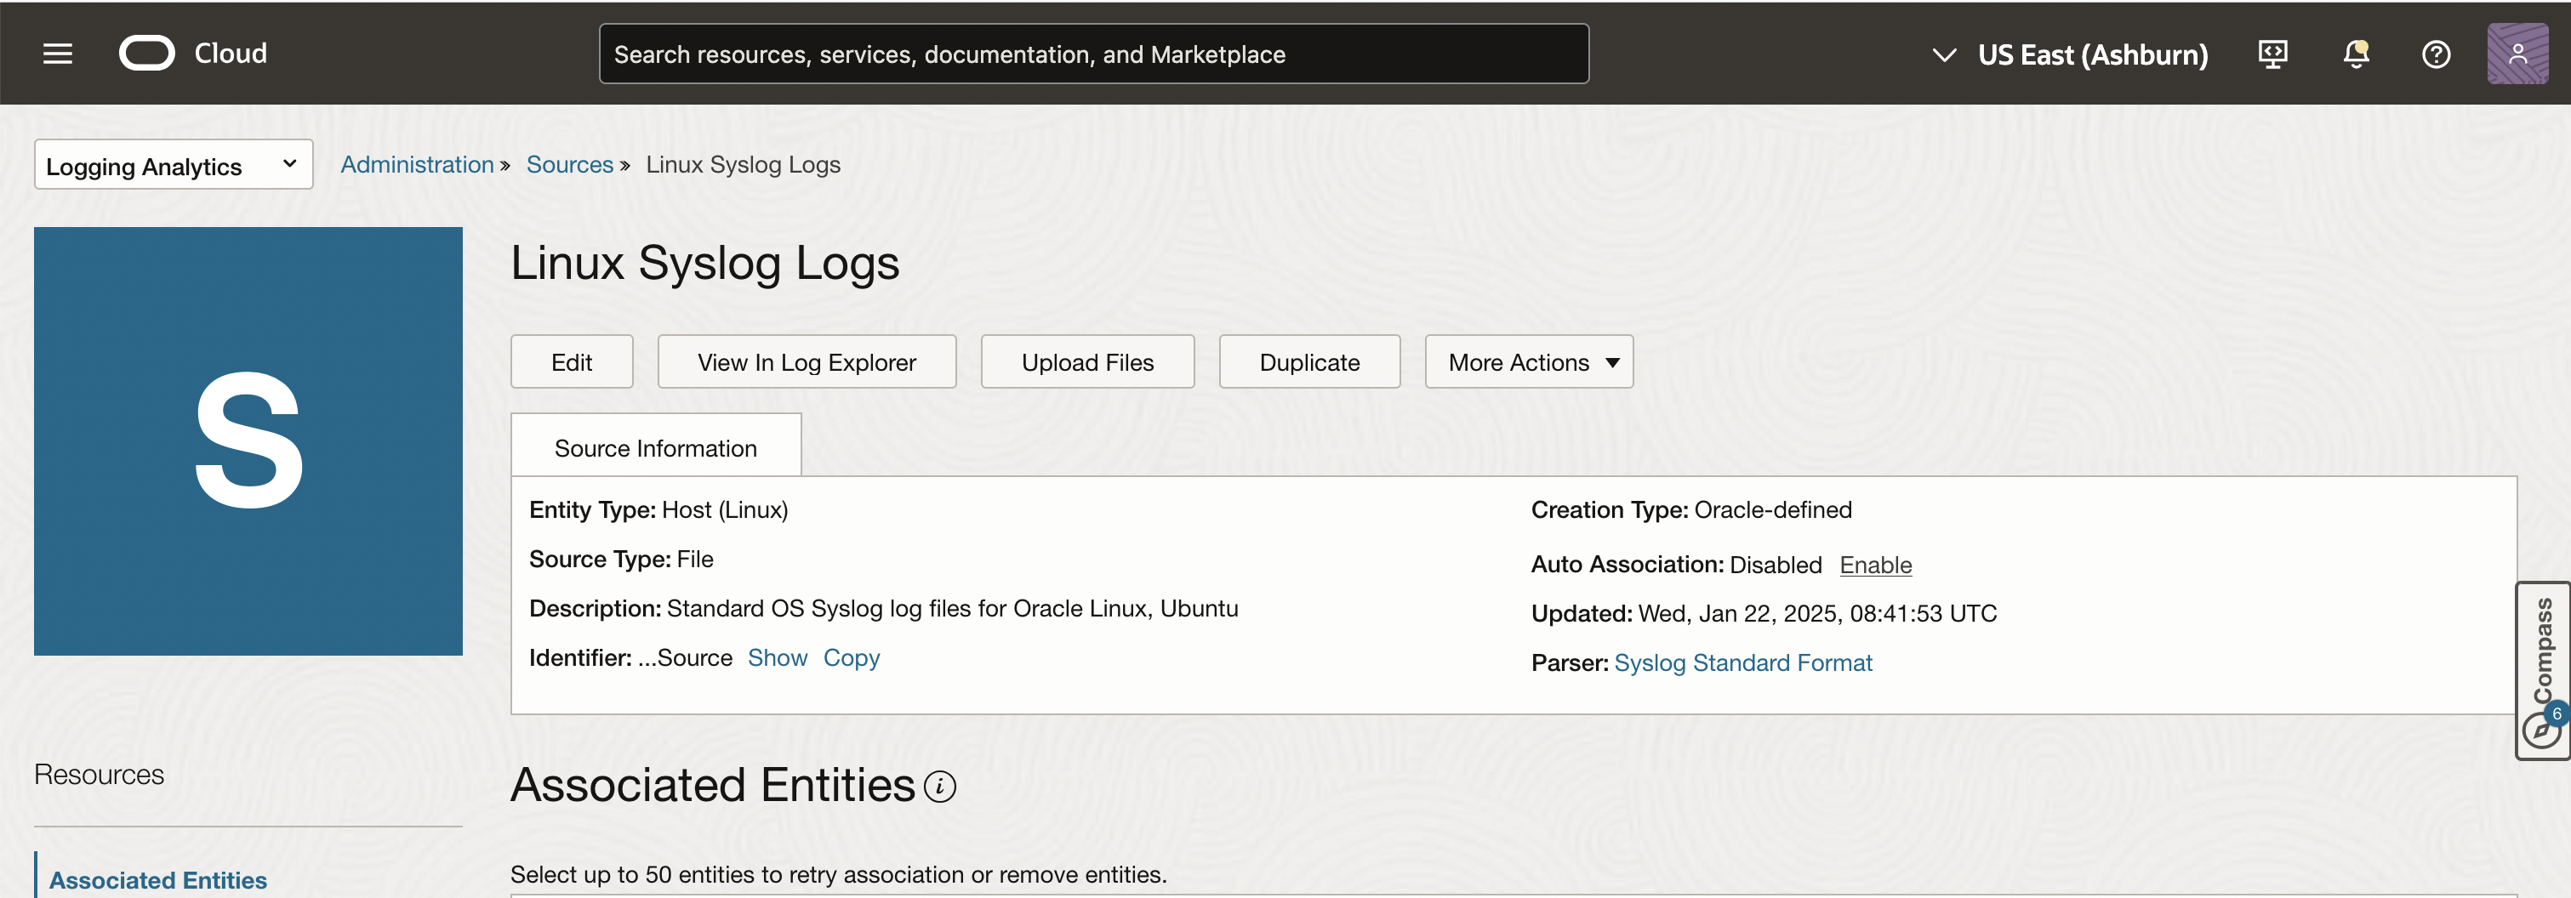Open the notifications bell
This screenshot has height=898, width=2571.
[2356, 54]
